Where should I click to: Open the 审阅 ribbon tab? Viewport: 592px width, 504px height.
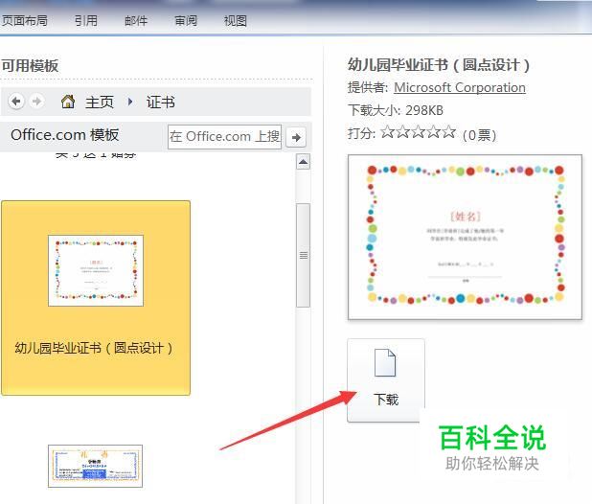186,20
